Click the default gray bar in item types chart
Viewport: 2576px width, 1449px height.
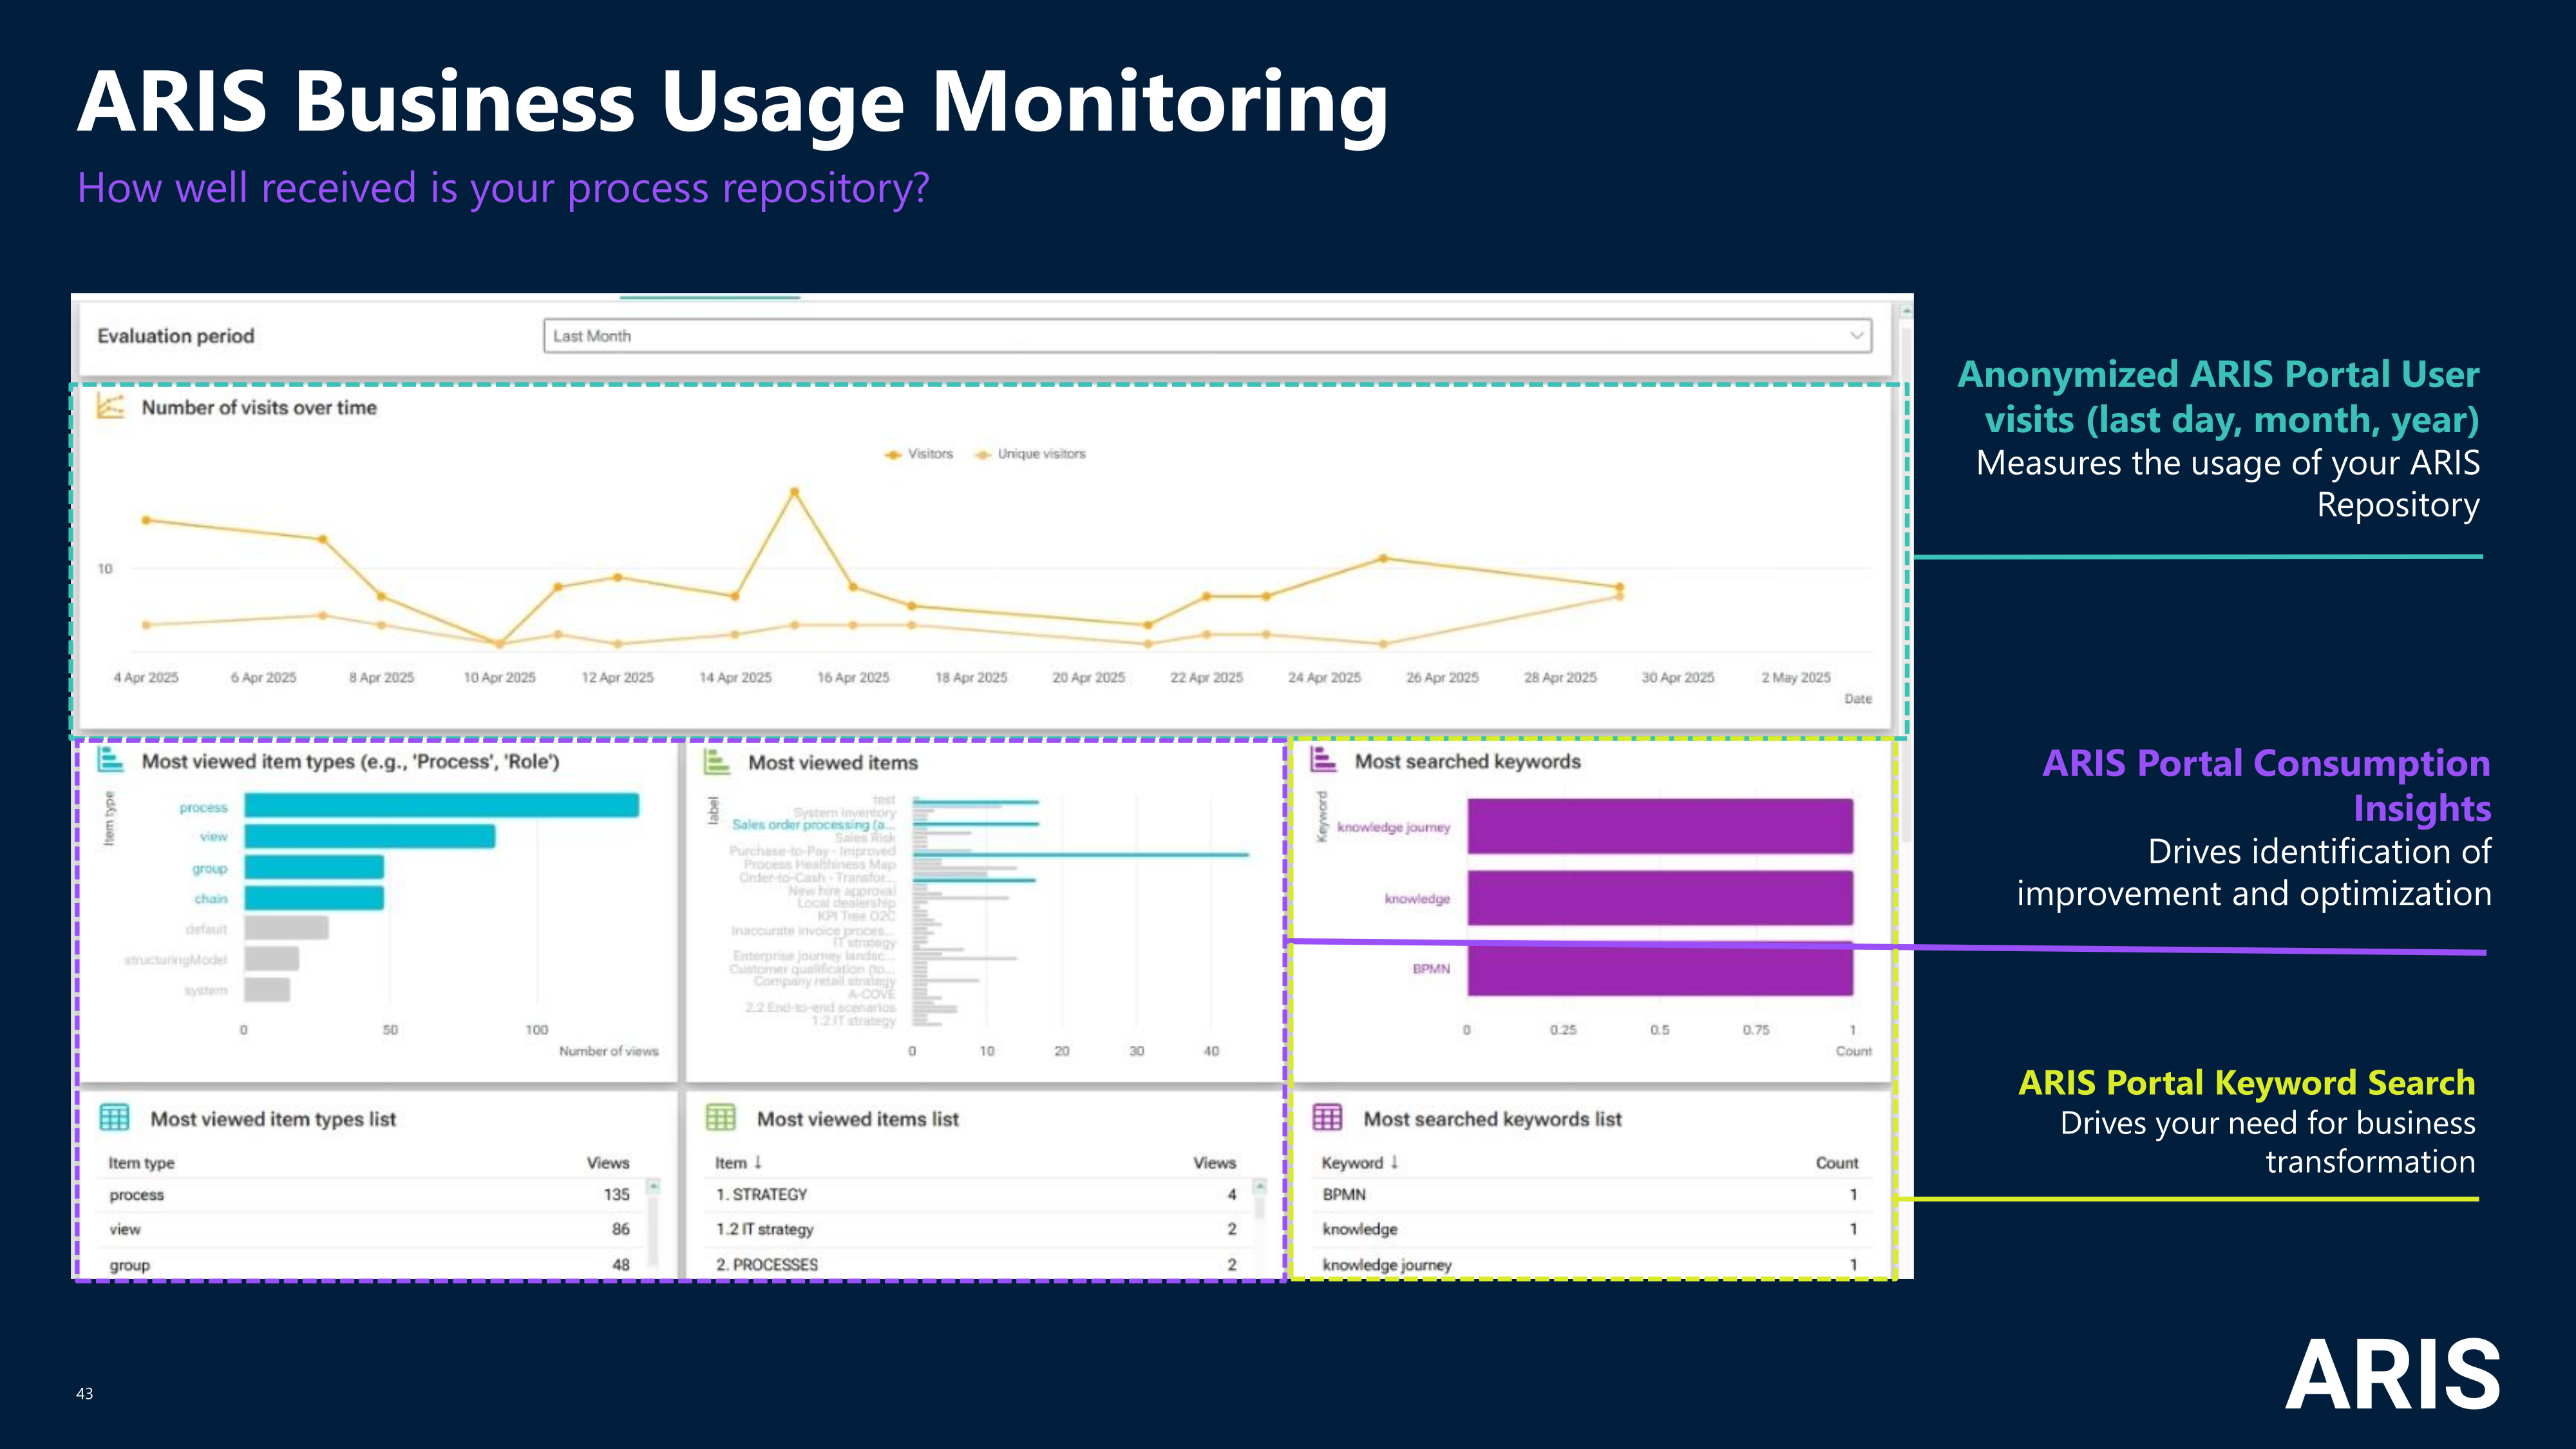click(x=286, y=928)
